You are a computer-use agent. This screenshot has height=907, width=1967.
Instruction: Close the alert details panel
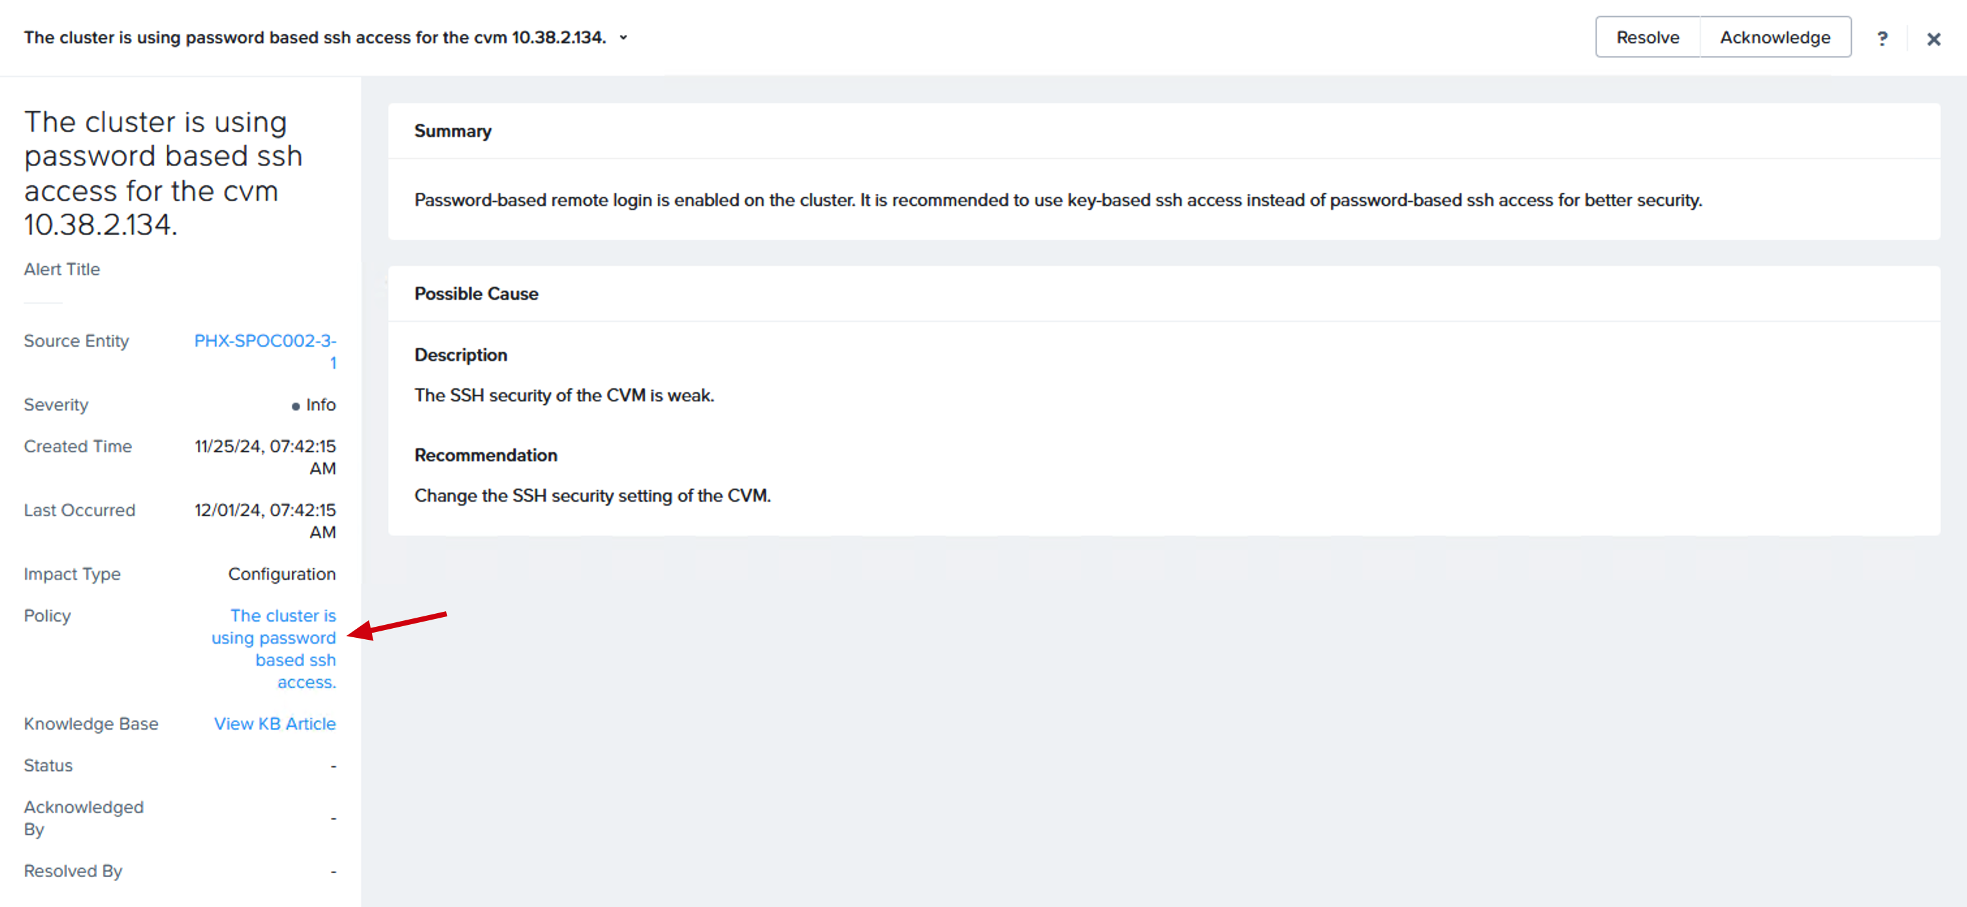pos(1933,39)
